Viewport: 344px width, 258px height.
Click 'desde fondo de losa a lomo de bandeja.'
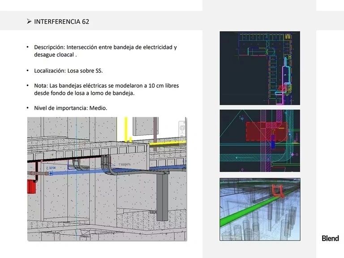(84, 93)
